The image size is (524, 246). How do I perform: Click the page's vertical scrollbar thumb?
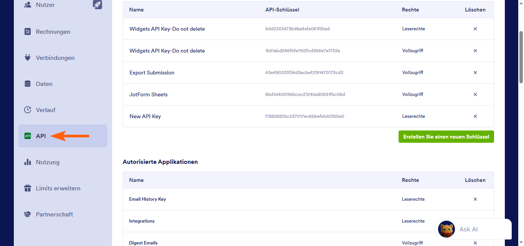(521, 57)
